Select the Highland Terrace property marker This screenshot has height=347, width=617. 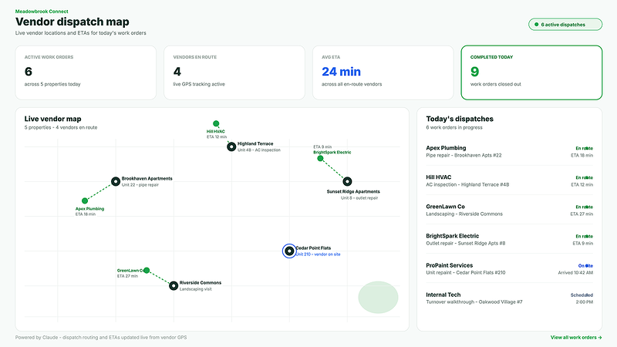231,147
